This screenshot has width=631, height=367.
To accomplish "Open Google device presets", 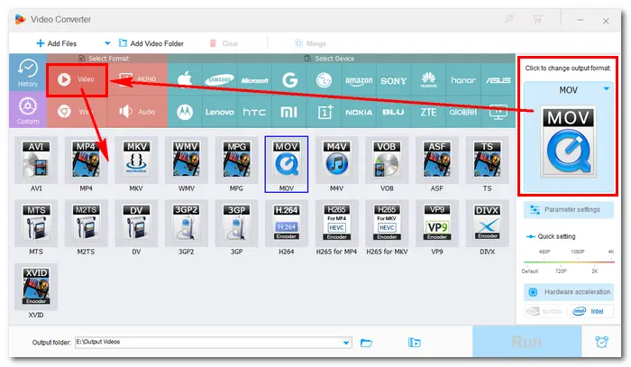I will (x=289, y=79).
